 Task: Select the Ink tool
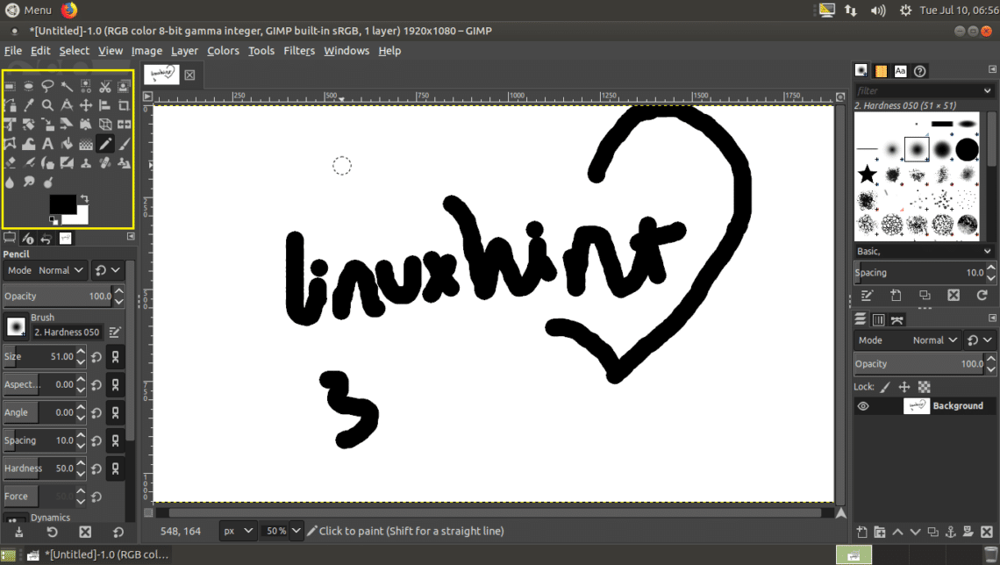click(x=48, y=163)
